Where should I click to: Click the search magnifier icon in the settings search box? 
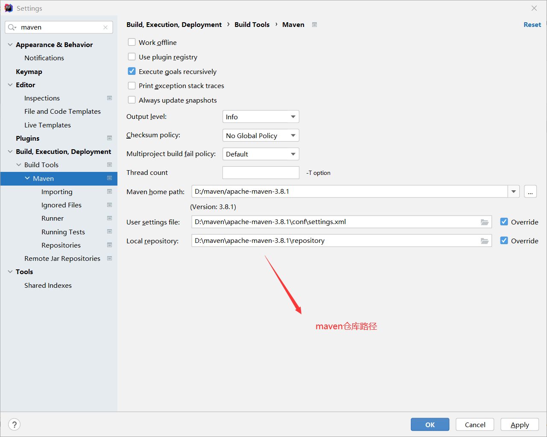[12, 27]
